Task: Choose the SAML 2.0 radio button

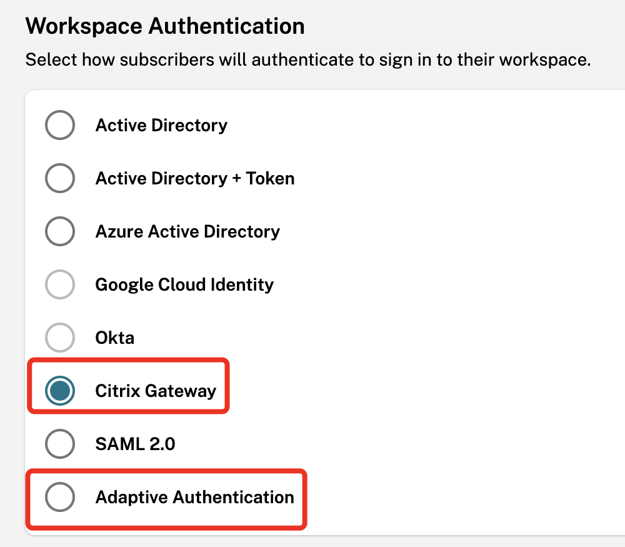Action: (60, 444)
